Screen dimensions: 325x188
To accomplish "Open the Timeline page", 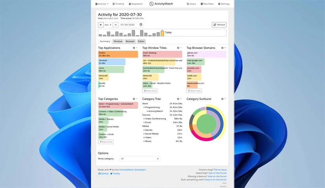I will pos(118,4).
